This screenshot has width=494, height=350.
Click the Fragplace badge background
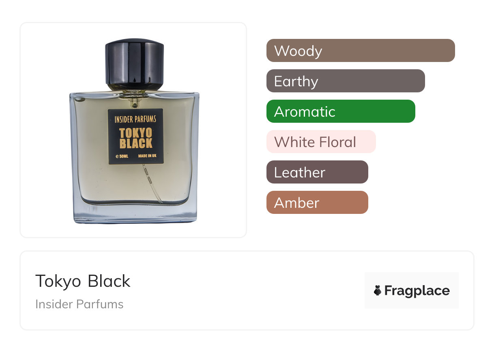click(x=412, y=290)
